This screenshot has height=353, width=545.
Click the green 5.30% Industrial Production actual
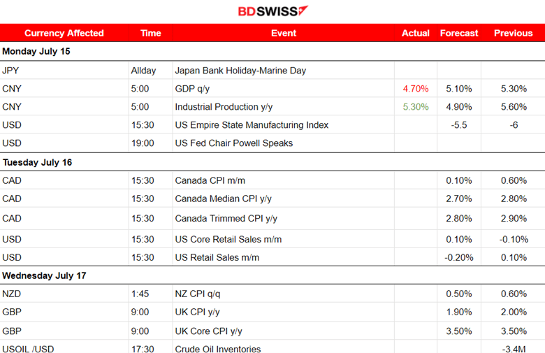pos(416,107)
